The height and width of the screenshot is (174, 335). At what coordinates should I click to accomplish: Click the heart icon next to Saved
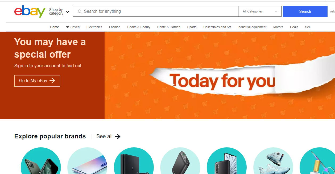click(x=68, y=27)
